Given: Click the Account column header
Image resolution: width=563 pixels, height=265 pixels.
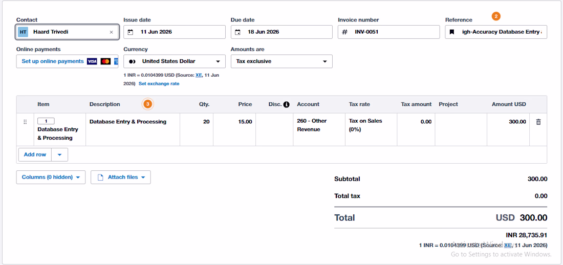Looking at the screenshot, I should pyautogui.click(x=308, y=104).
